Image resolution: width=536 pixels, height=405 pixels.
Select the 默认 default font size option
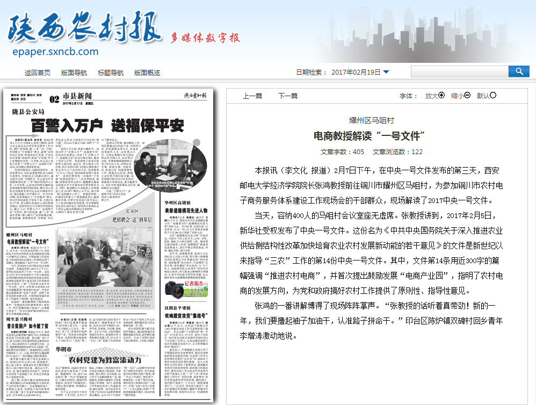[493, 96]
